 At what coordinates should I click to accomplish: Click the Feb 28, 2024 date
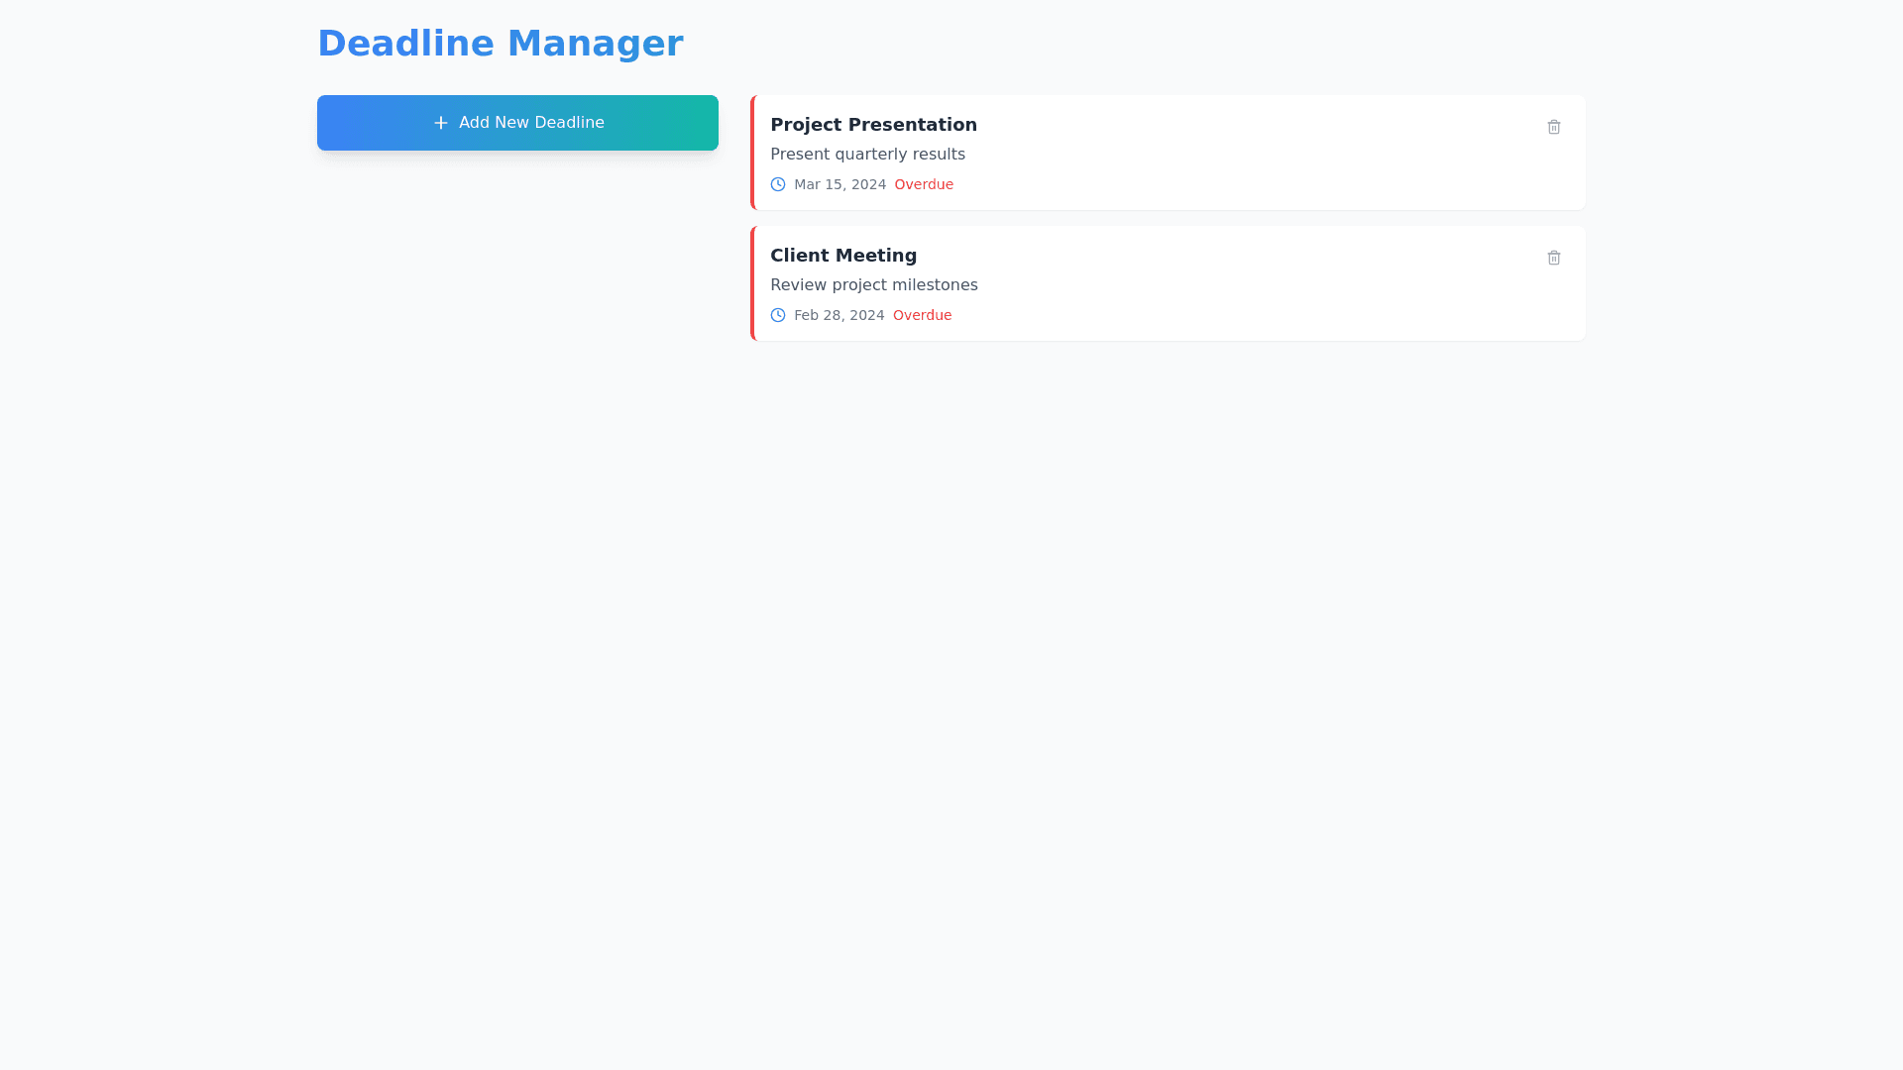tap(839, 315)
